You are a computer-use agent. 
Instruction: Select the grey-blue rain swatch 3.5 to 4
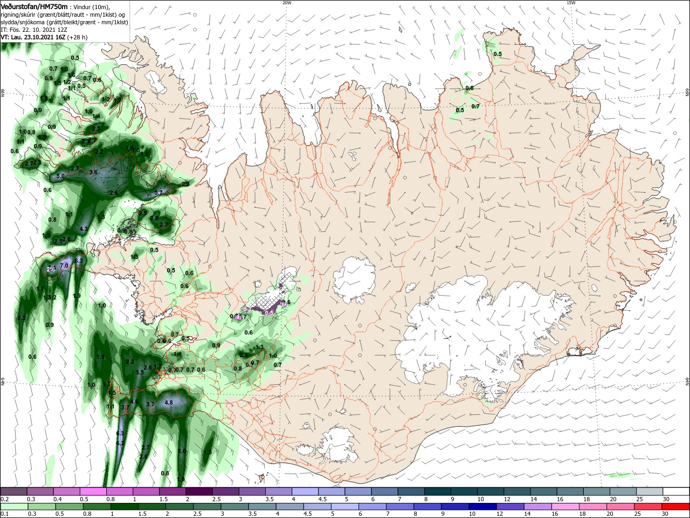click(261, 507)
